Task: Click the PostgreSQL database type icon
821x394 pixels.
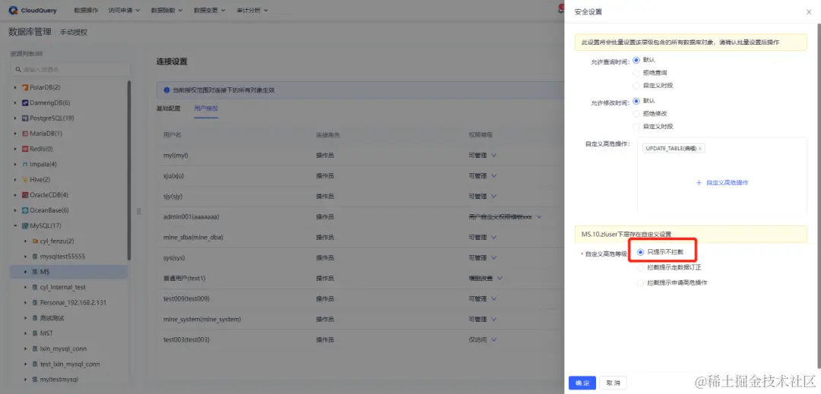Action: tap(24, 118)
